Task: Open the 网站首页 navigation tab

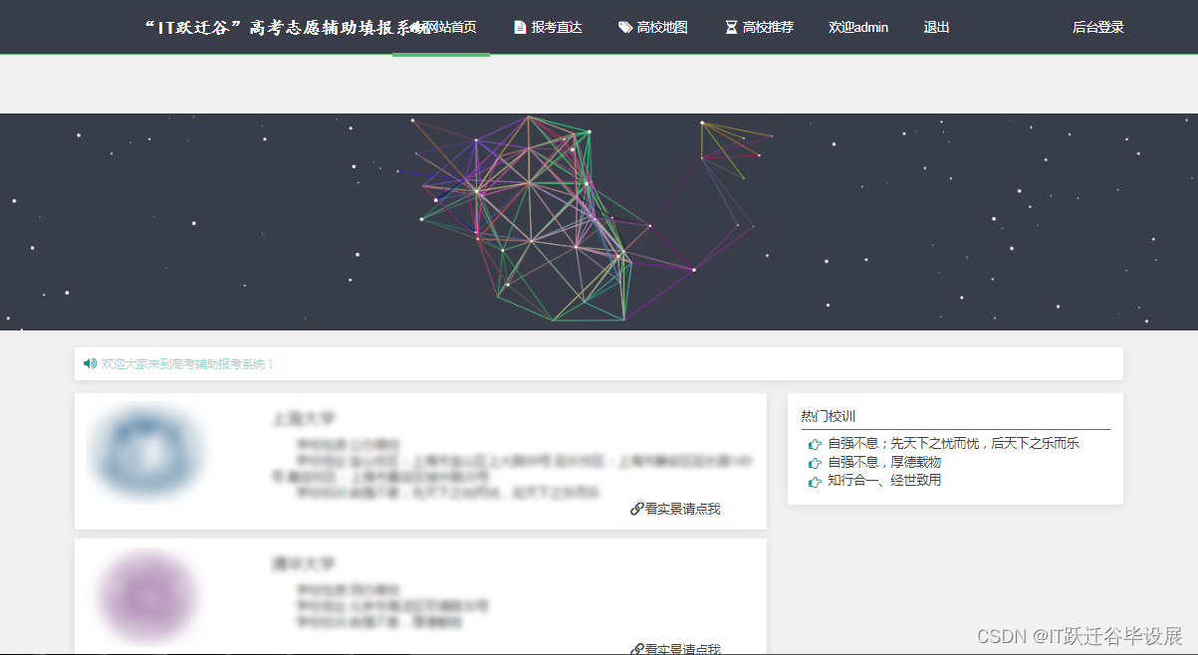Action: pos(441,27)
